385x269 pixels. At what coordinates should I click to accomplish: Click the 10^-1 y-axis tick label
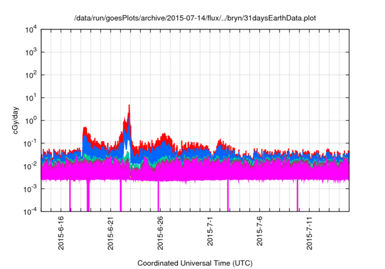click(x=31, y=143)
